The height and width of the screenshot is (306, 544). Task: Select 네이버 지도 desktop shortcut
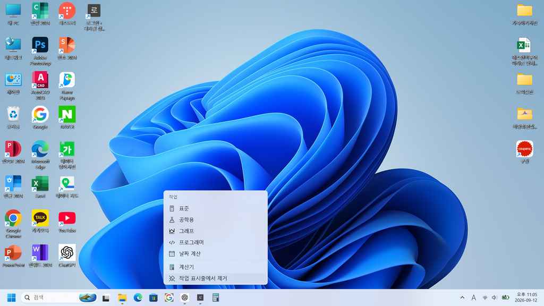(67, 187)
